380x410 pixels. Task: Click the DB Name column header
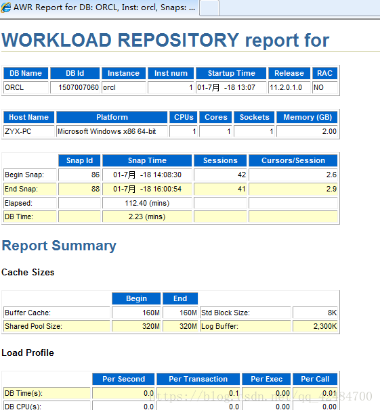(x=26, y=73)
